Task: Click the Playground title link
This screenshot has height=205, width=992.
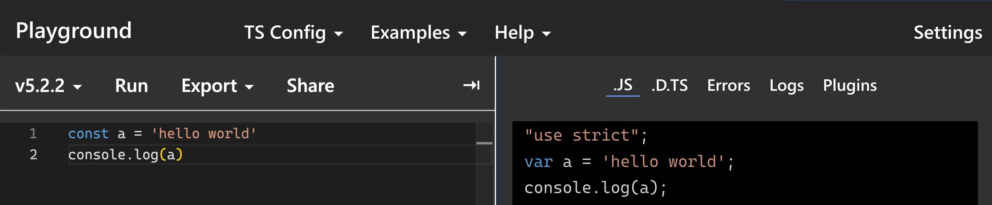Action: (74, 31)
